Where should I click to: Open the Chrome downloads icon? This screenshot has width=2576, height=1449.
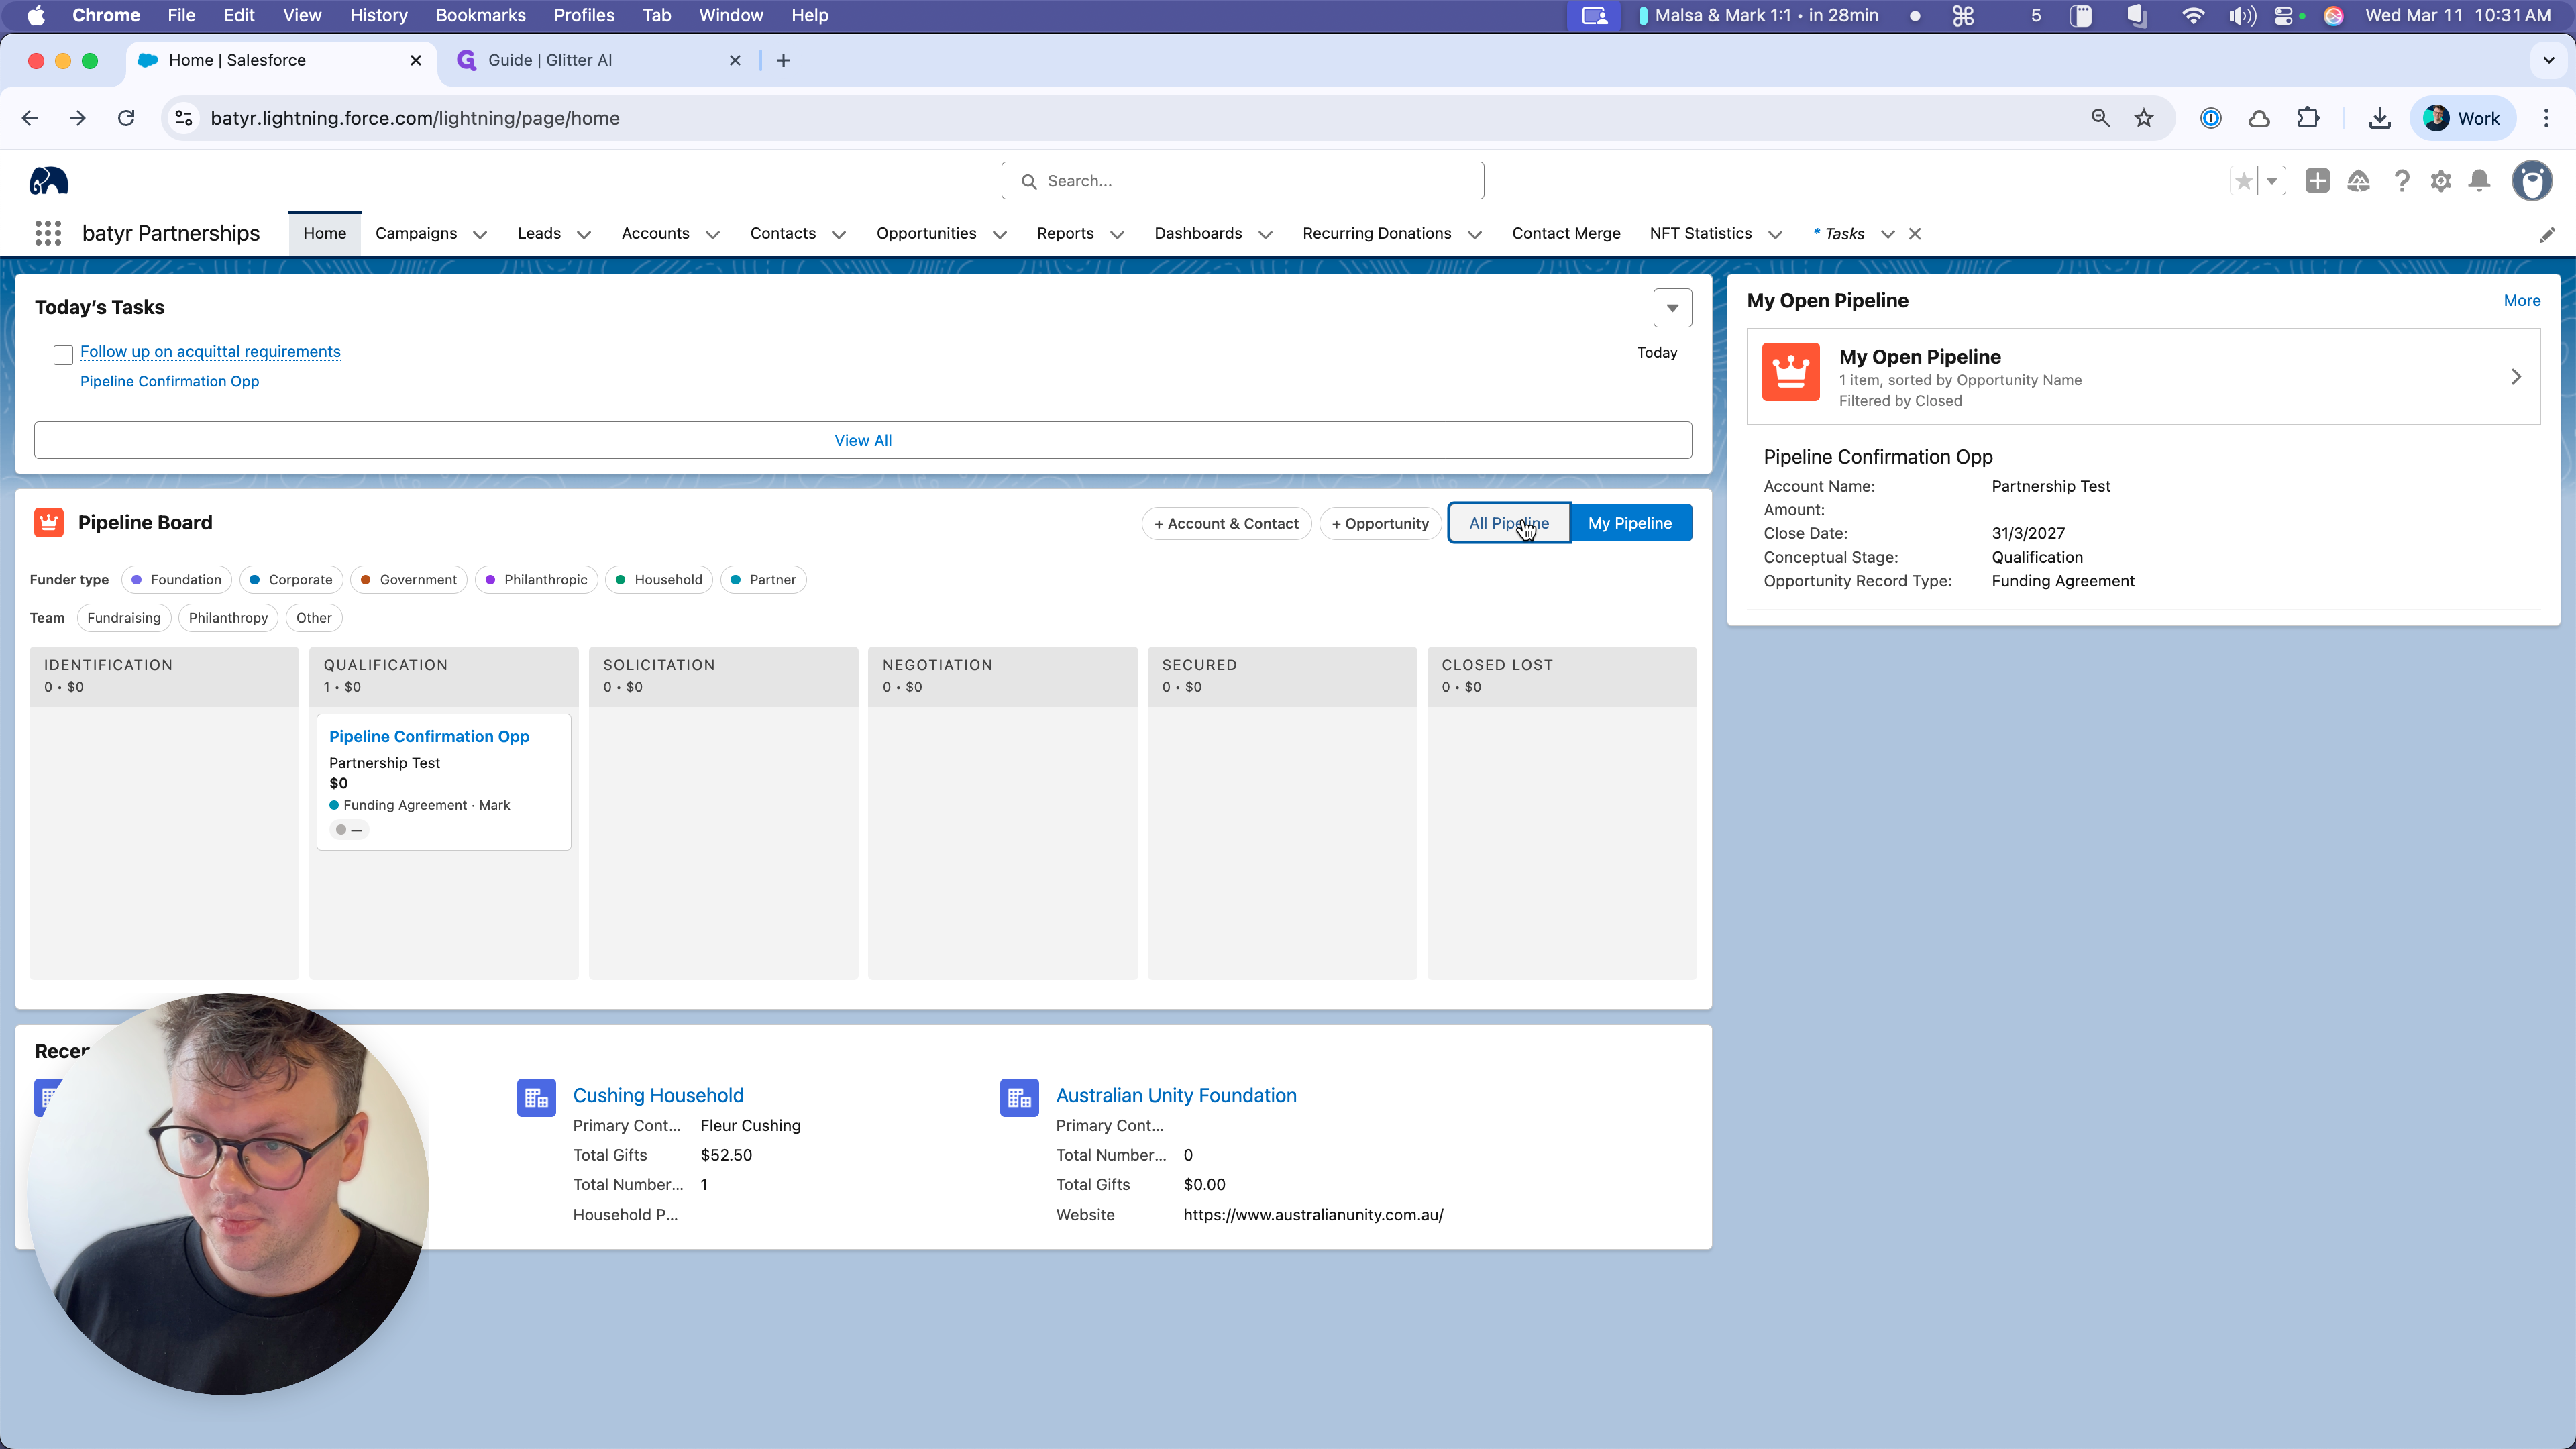click(2380, 119)
